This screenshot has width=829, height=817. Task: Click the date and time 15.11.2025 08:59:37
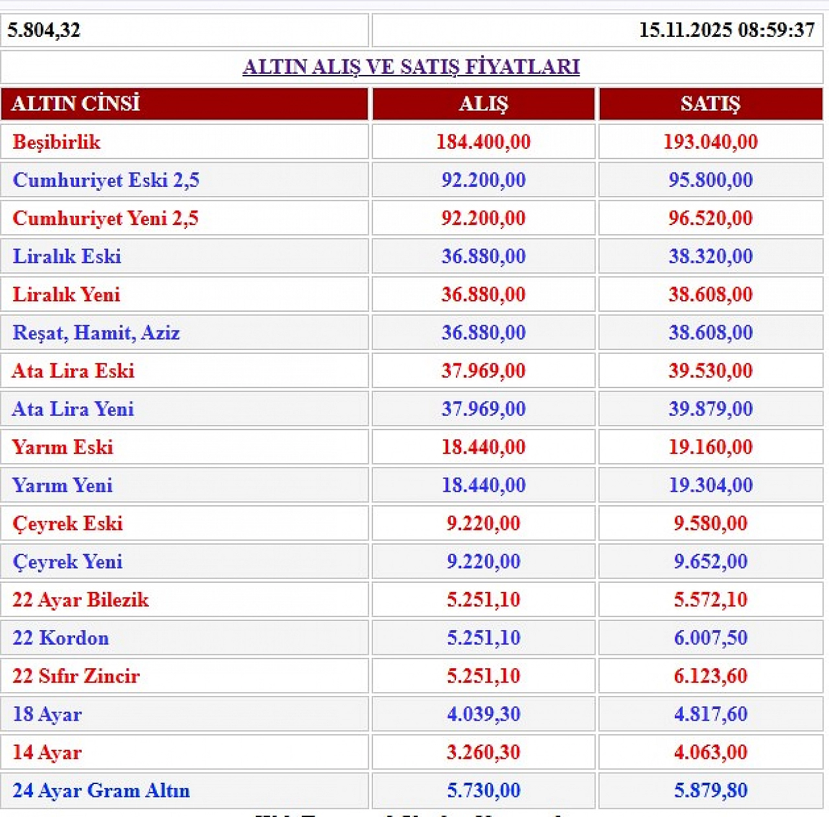click(726, 30)
